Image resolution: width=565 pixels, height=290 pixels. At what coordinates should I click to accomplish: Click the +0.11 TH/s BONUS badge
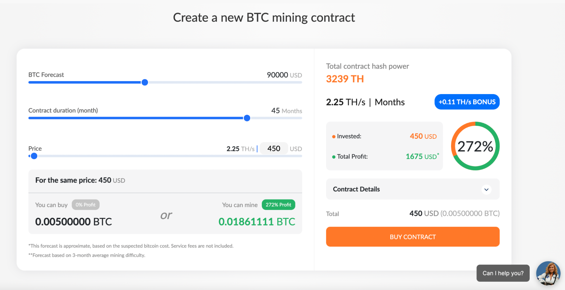pos(467,102)
